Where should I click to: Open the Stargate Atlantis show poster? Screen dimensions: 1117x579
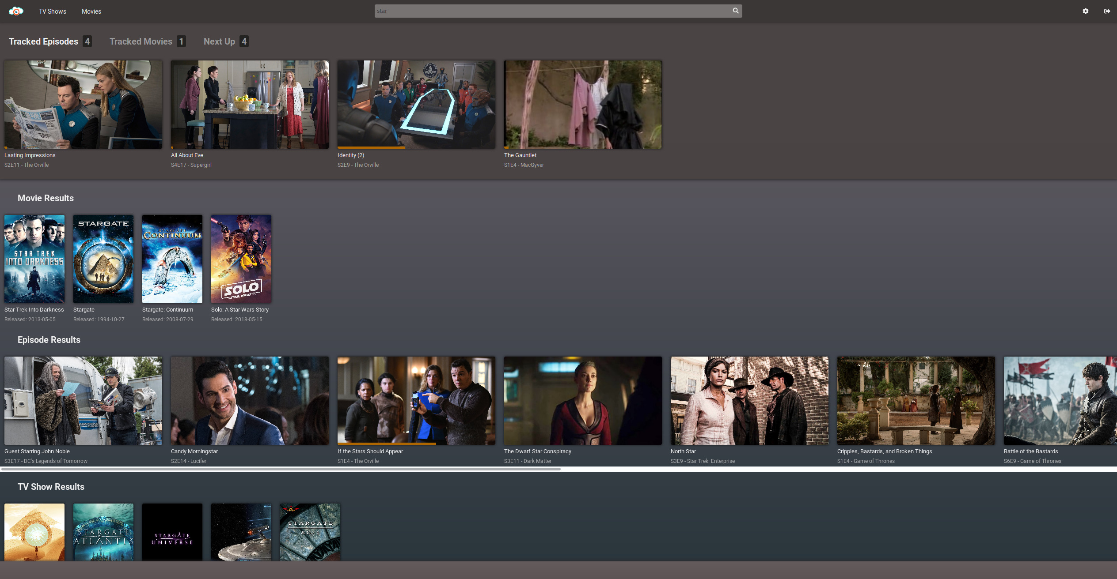103,532
